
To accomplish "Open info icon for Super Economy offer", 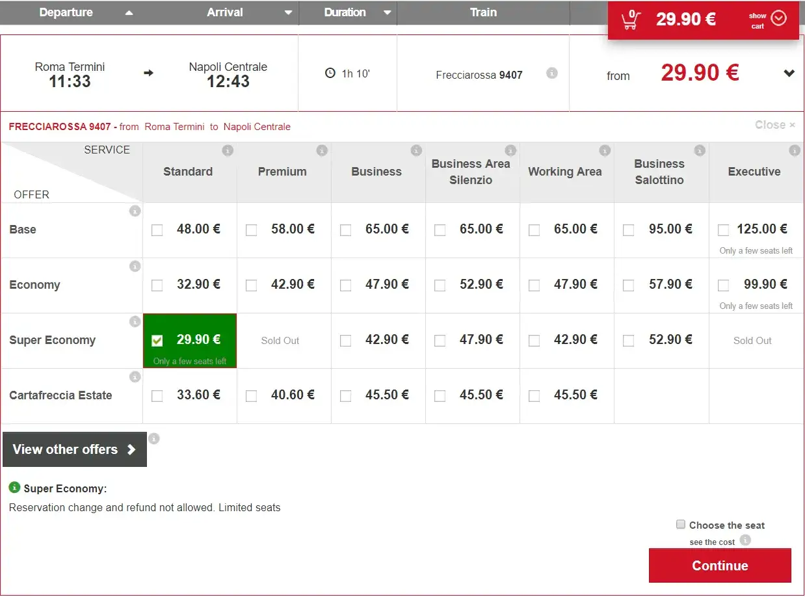I will pyautogui.click(x=135, y=321).
